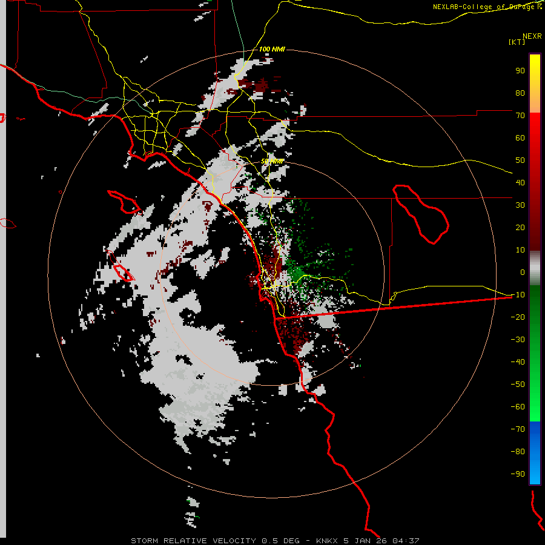Select the 60 value on the velocity scale

[520, 137]
